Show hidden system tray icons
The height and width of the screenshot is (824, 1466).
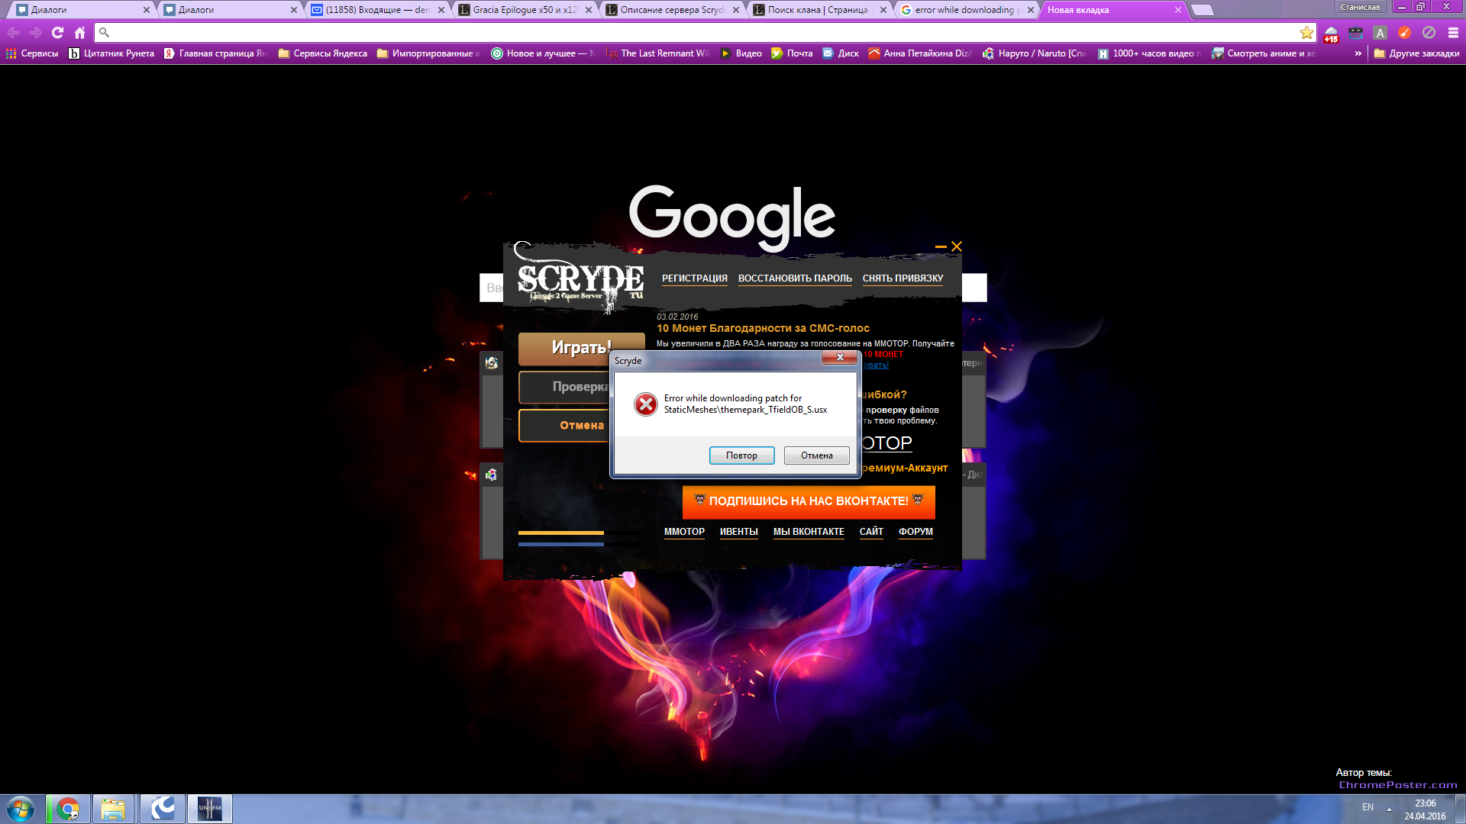[1389, 808]
